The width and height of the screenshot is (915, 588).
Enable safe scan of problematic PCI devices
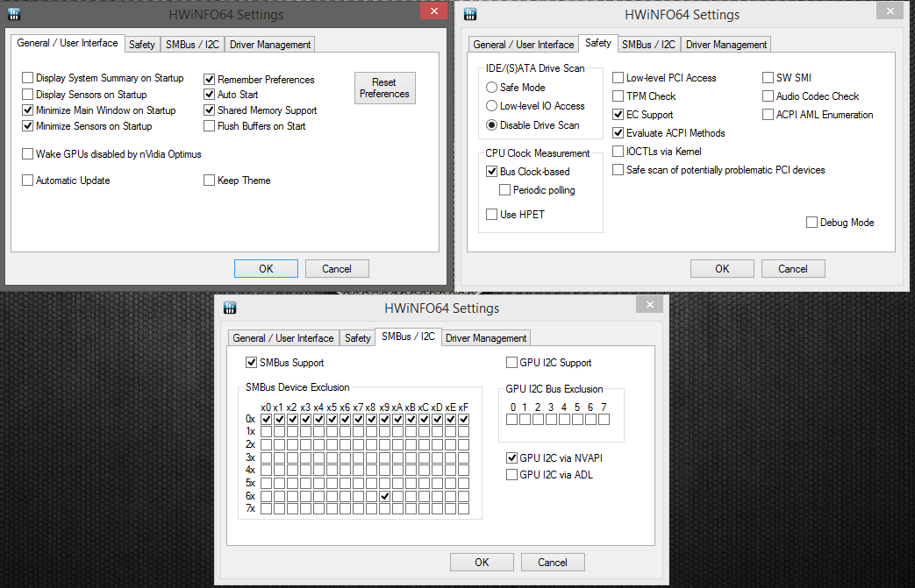tap(719, 170)
